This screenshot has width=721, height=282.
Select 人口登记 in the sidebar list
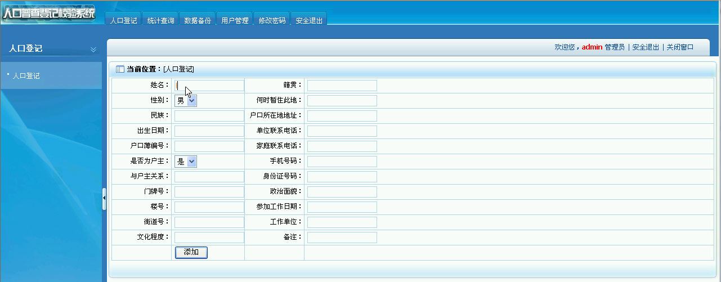(x=26, y=75)
